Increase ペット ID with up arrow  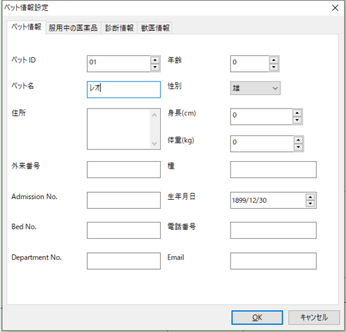155,60
